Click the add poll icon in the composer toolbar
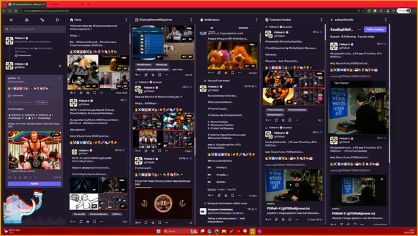The width and height of the screenshot is (418, 236). (15, 177)
